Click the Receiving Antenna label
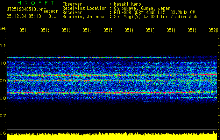The width and height of the screenshot is (220, 140). (84, 17)
